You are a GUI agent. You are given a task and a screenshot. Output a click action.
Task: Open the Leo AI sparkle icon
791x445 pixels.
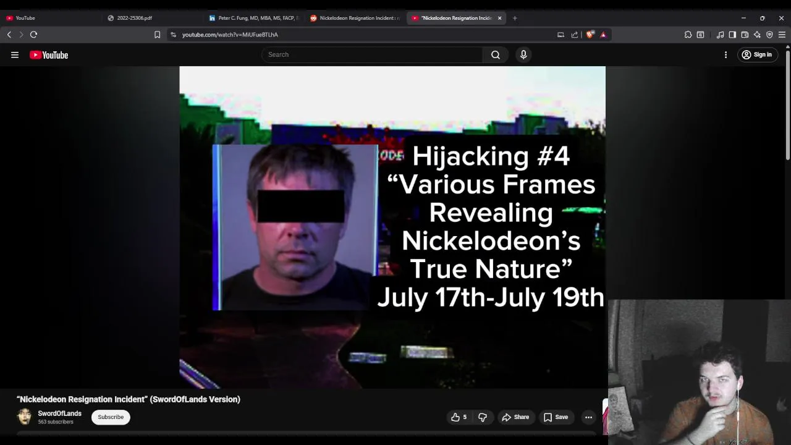[x=757, y=35]
